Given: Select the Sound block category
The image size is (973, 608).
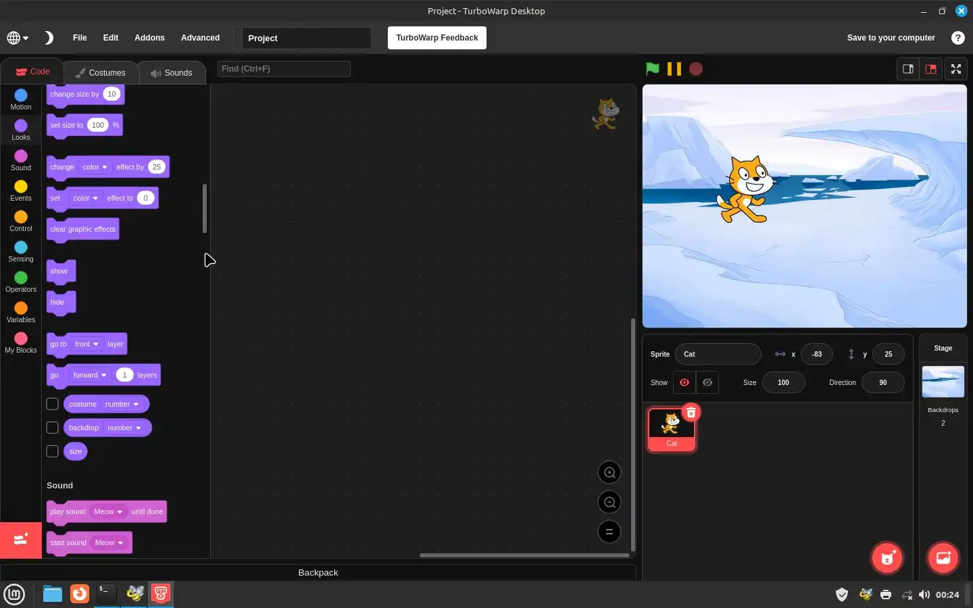Looking at the screenshot, I should coord(21,160).
